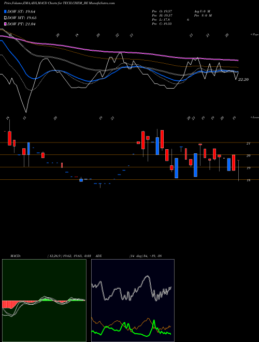Click the Pre V: 0 M text

(203, 16)
